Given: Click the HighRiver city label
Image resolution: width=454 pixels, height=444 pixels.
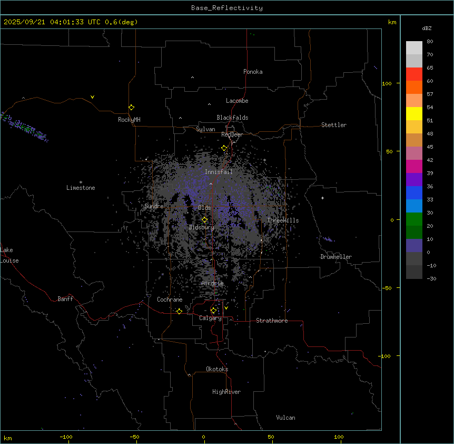Looking at the screenshot, I should click(226, 392).
